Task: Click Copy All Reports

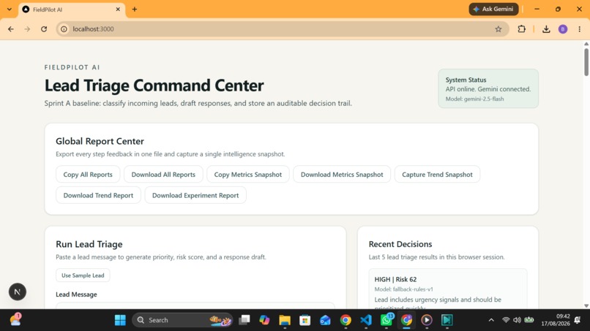Action: point(88,175)
